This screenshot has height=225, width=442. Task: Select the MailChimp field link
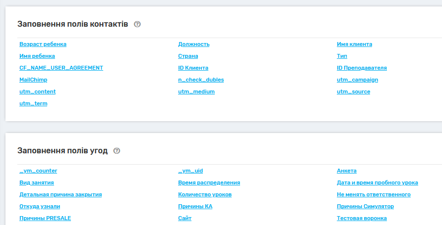coord(33,80)
